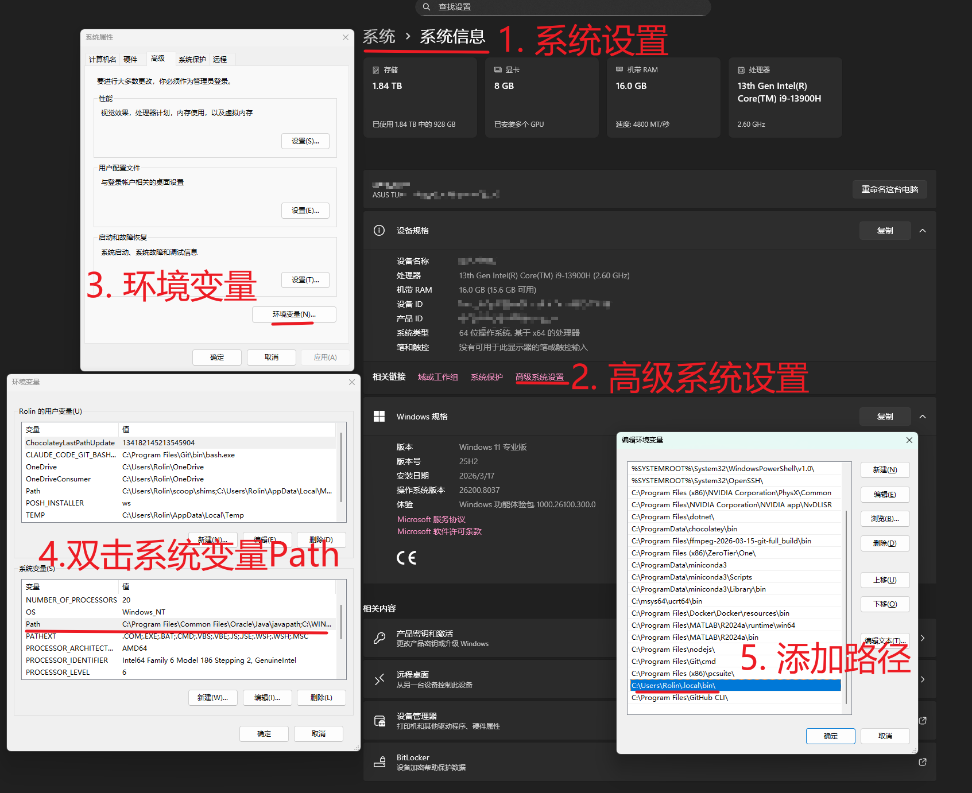This screenshot has width=972, height=793.
Task: Expand the 远程桌面 row chevron
Action: pos(923,679)
